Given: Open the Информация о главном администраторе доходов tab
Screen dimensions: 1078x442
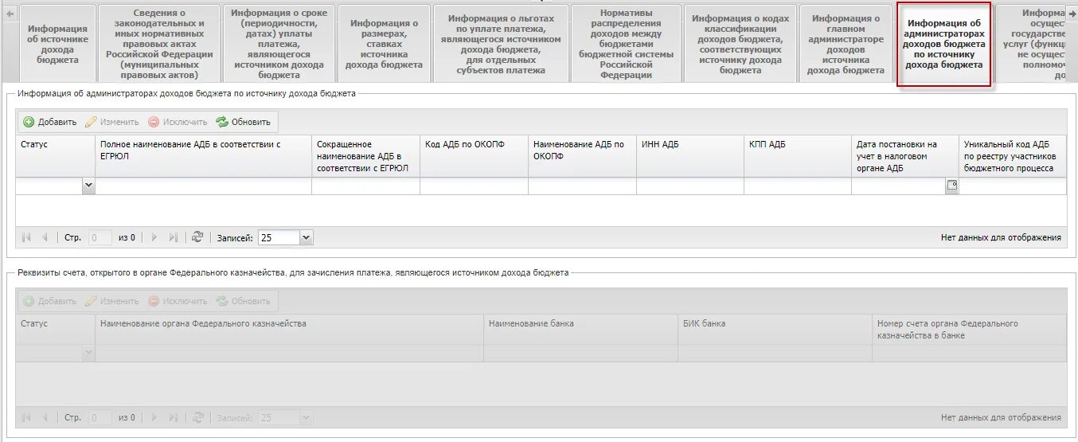Looking at the screenshot, I should 846,44.
